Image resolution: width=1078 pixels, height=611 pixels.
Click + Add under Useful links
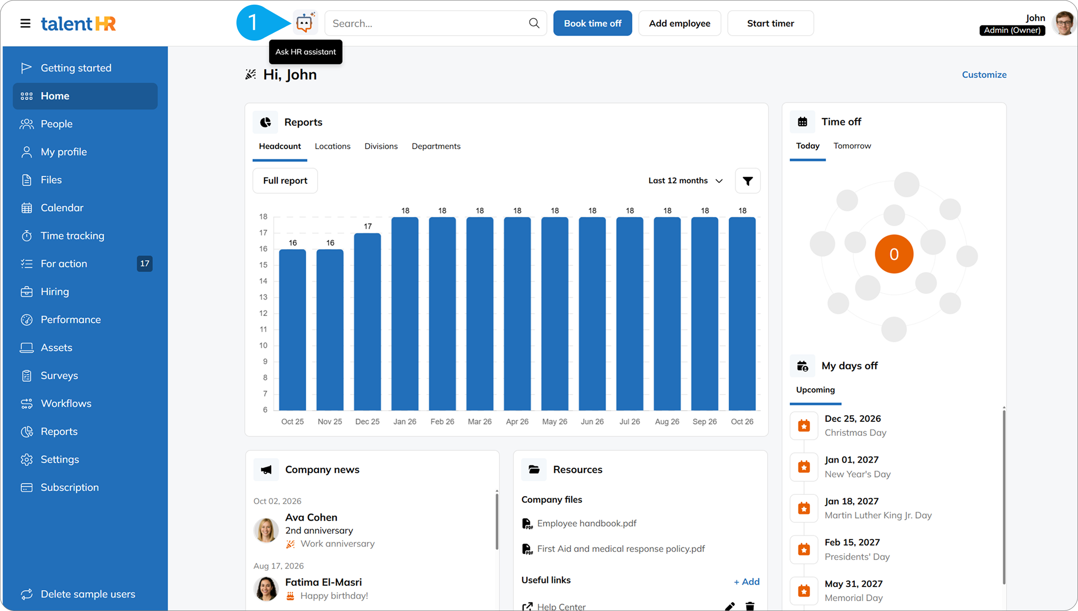[746, 582]
